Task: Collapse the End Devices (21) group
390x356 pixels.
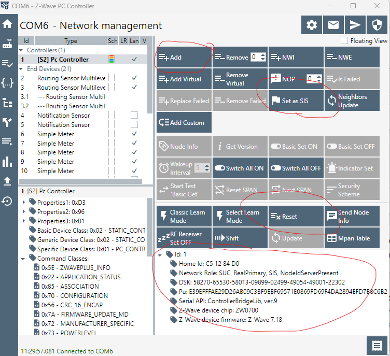Action: click(21, 69)
